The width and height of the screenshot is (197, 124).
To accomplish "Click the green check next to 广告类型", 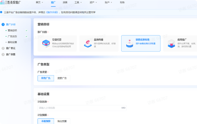I will (27, 36).
